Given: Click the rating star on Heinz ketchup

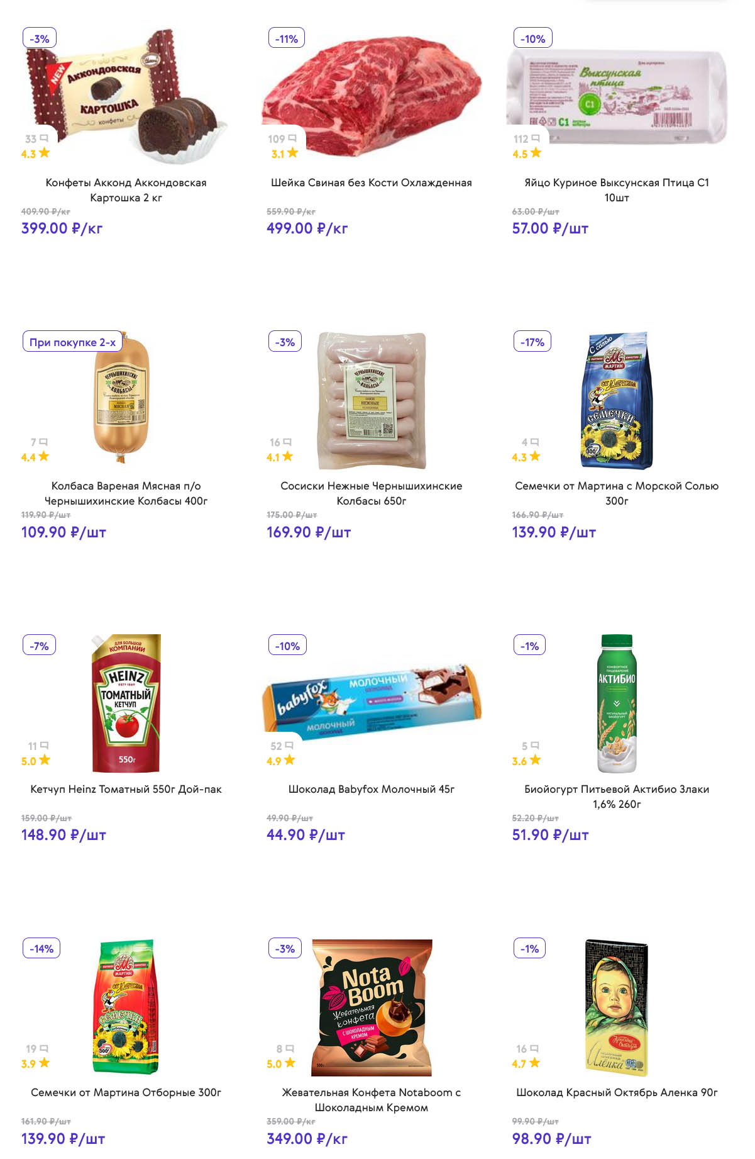Looking at the screenshot, I should coord(45,760).
